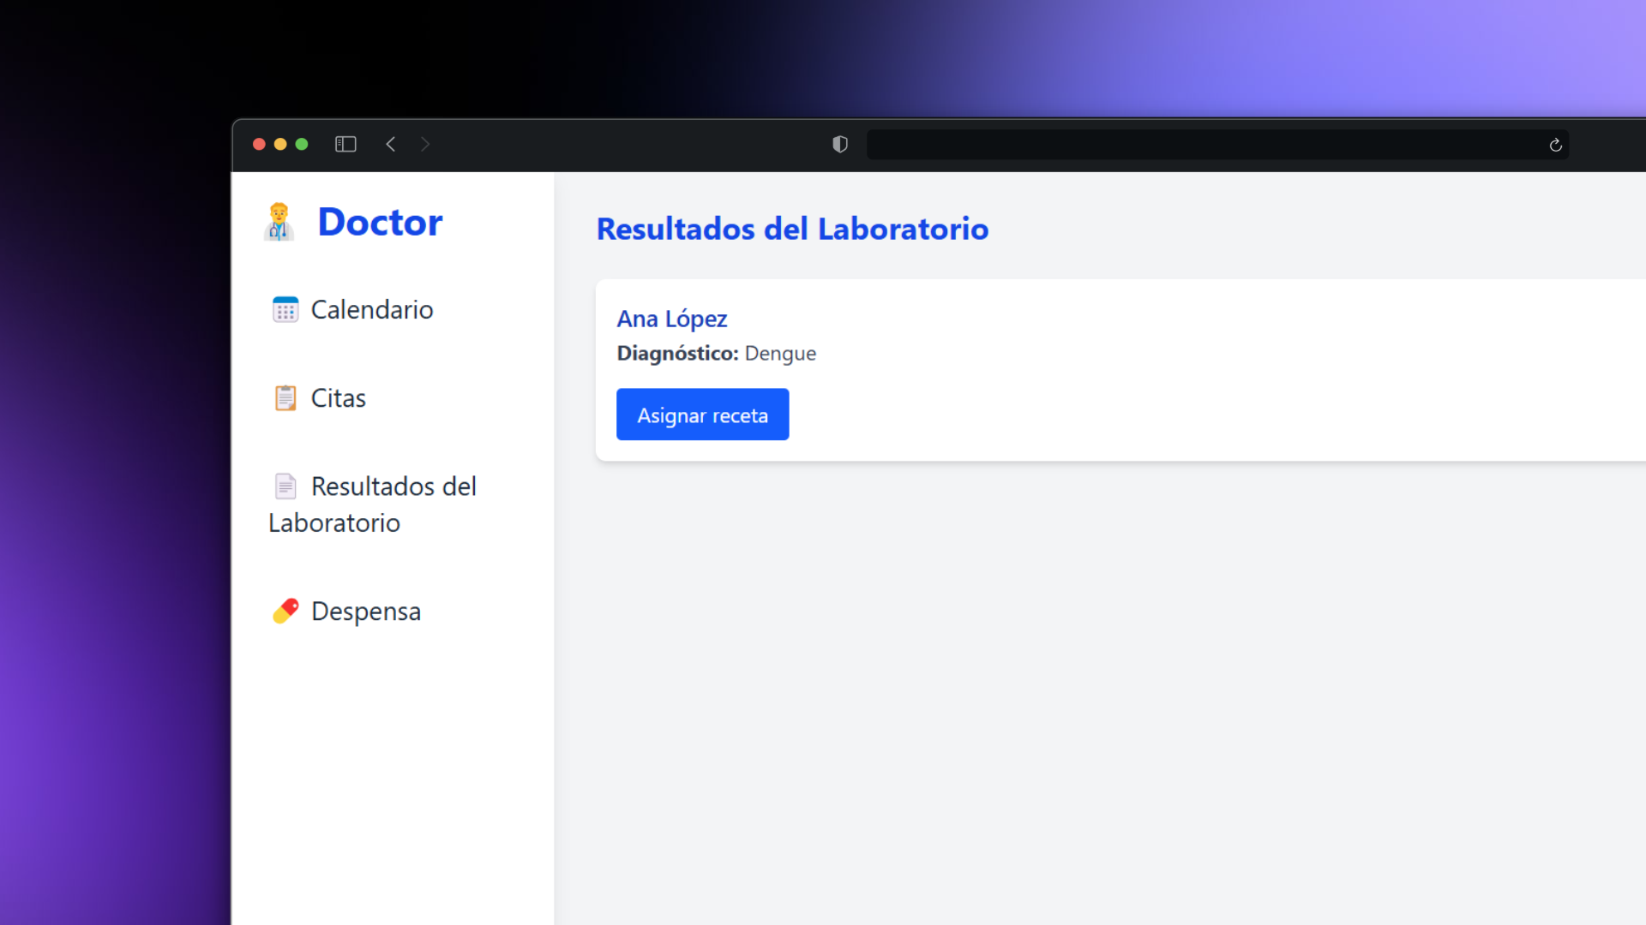The height and width of the screenshot is (925, 1646).
Task: Toggle the browser sidebar panel icon
Action: pyautogui.click(x=345, y=144)
